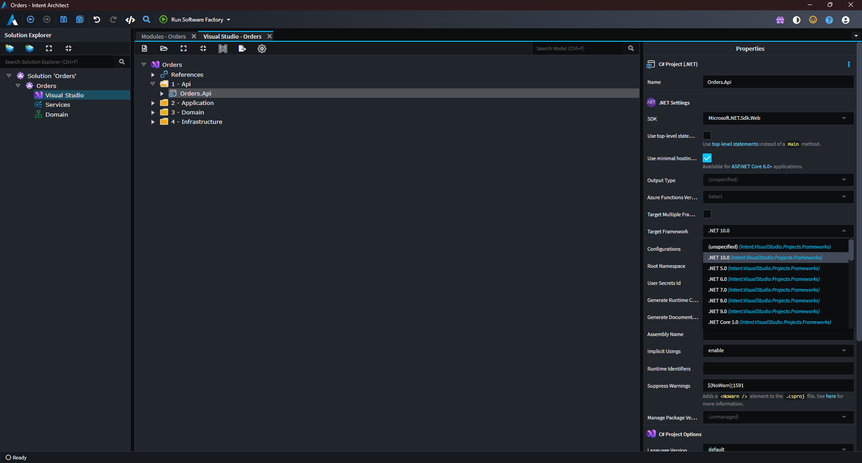The width and height of the screenshot is (862, 463).
Task: Click the search icon in the main toolbar
Action: [x=146, y=19]
